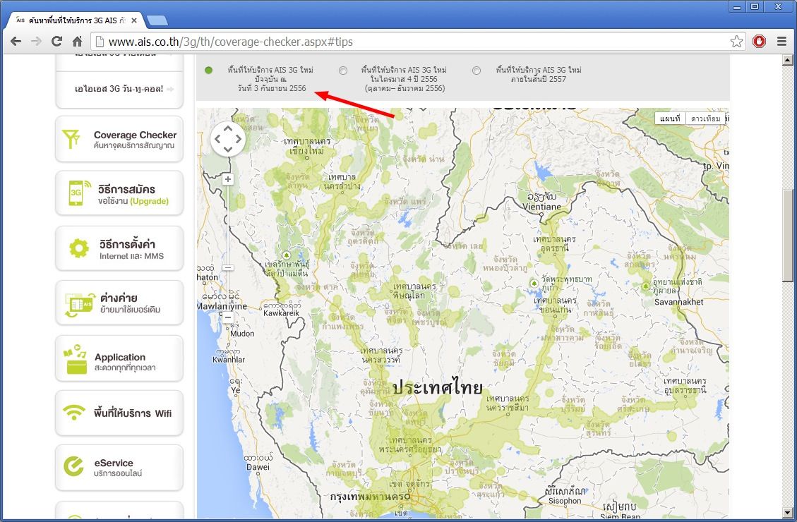Click Dawei label on the map
Viewport: 797px width, 522px height.
[258, 467]
